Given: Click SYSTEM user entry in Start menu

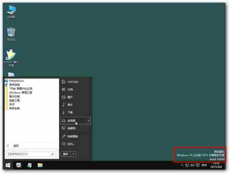Looking at the screenshot, I should 72,82.
